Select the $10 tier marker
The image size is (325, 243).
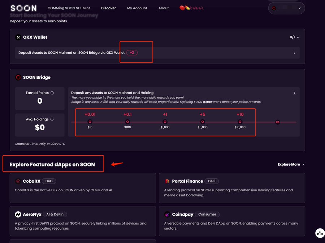pyautogui.click(x=90, y=122)
